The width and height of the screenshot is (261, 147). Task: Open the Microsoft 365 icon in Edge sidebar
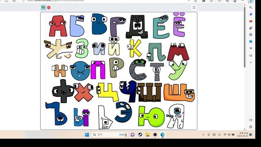click(251, 34)
